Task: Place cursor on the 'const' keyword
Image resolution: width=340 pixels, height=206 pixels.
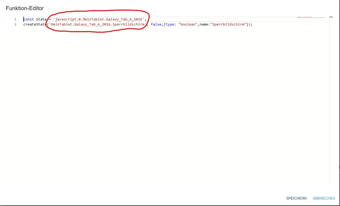Action: (x=29, y=19)
